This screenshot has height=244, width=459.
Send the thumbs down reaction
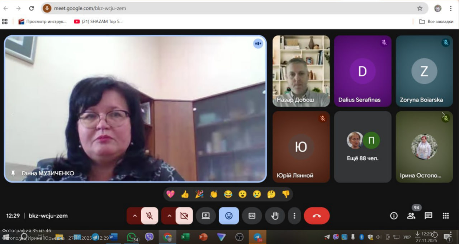(x=285, y=194)
